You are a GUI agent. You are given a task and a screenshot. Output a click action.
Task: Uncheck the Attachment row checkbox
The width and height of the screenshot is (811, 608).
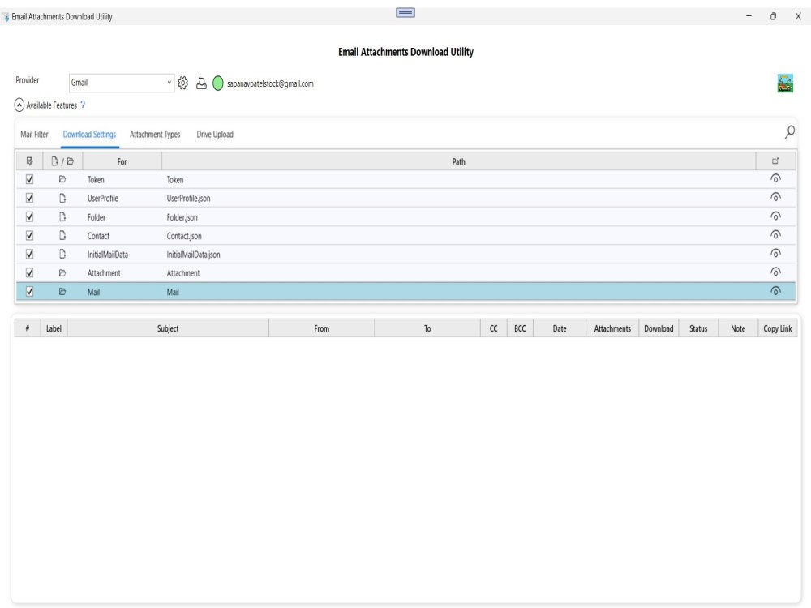click(29, 272)
